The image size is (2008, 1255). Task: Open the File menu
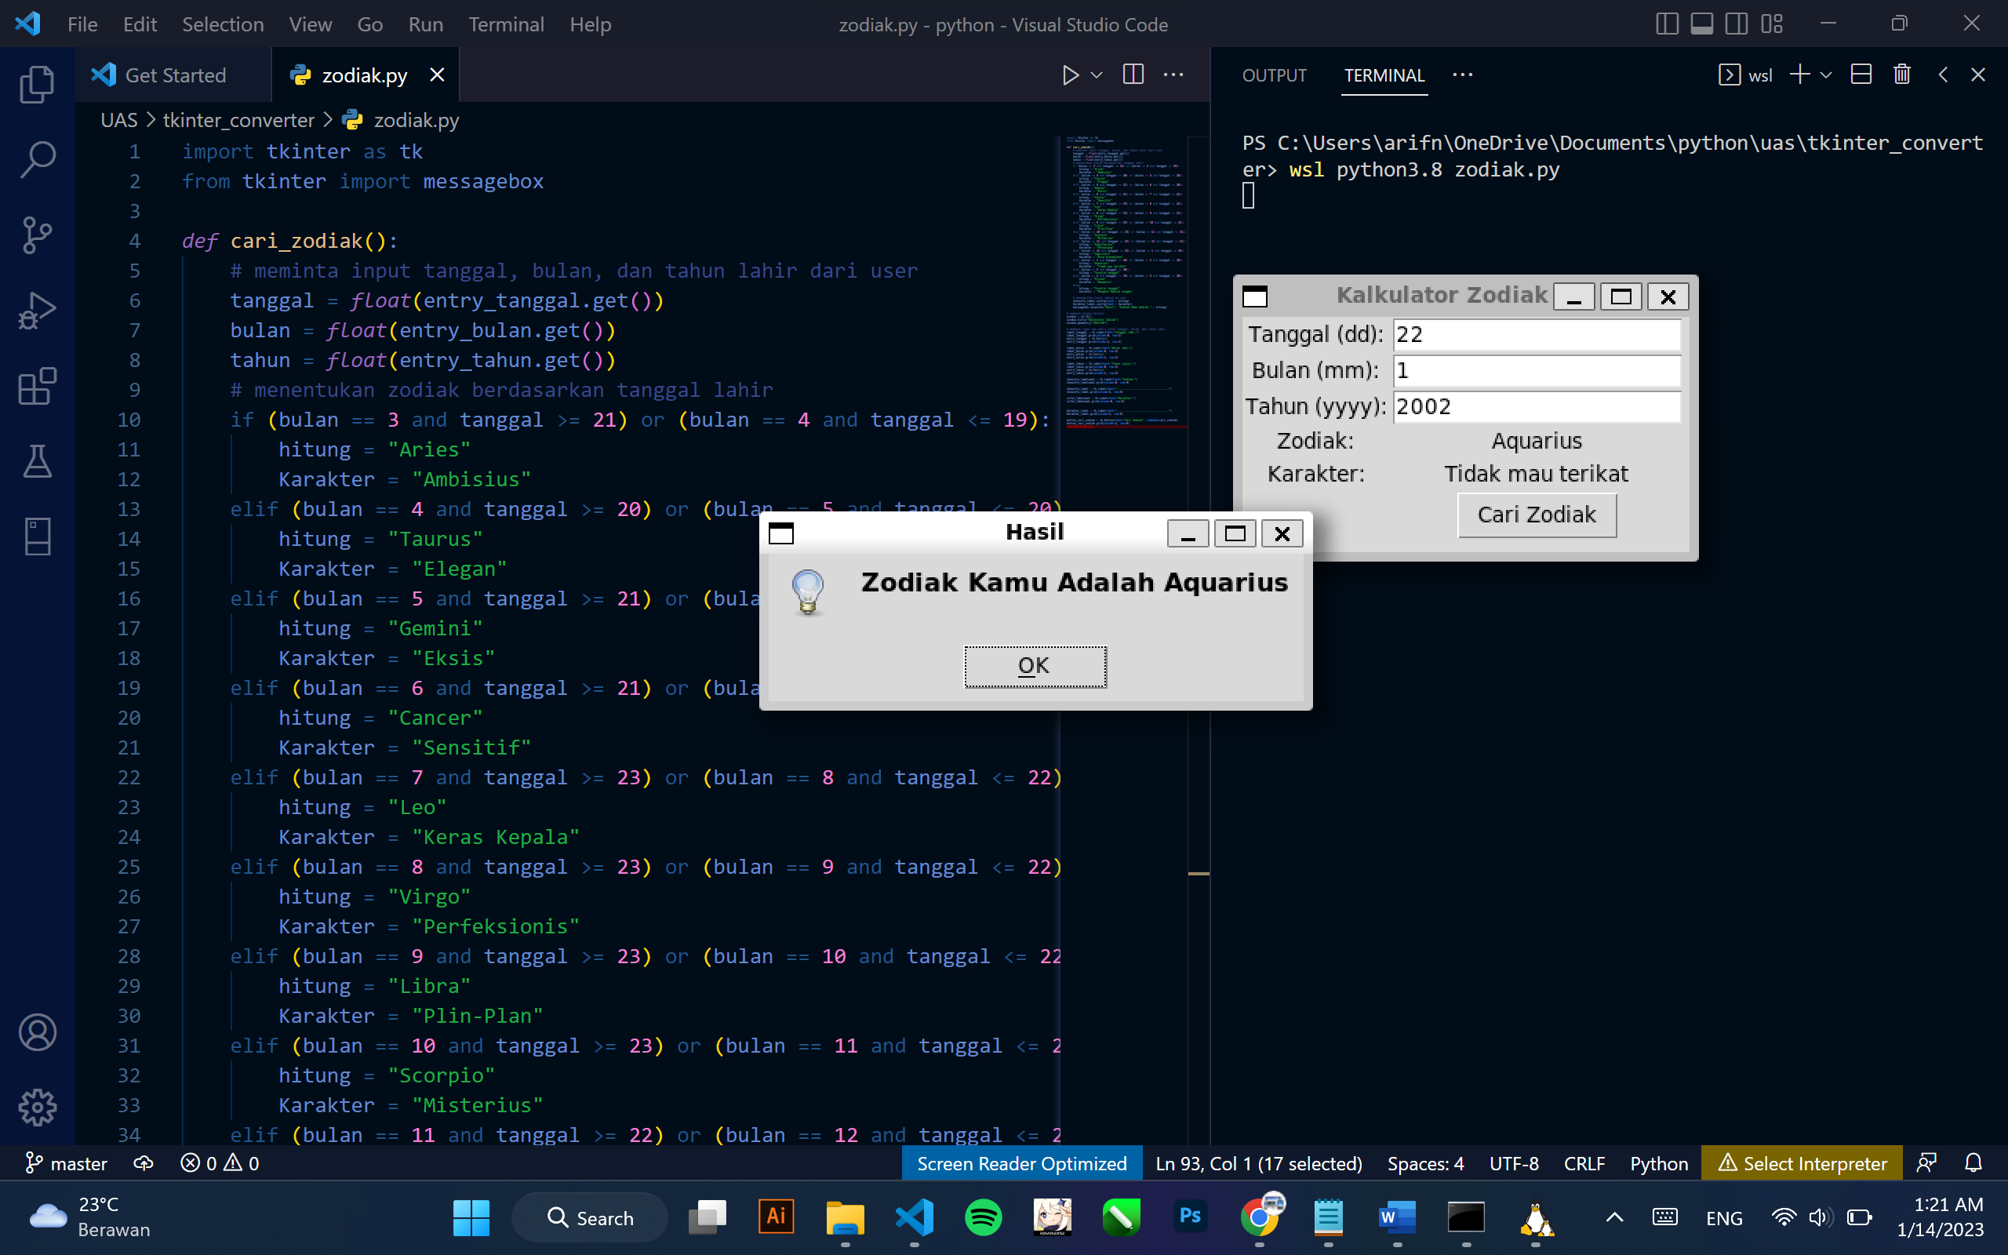pos(82,24)
